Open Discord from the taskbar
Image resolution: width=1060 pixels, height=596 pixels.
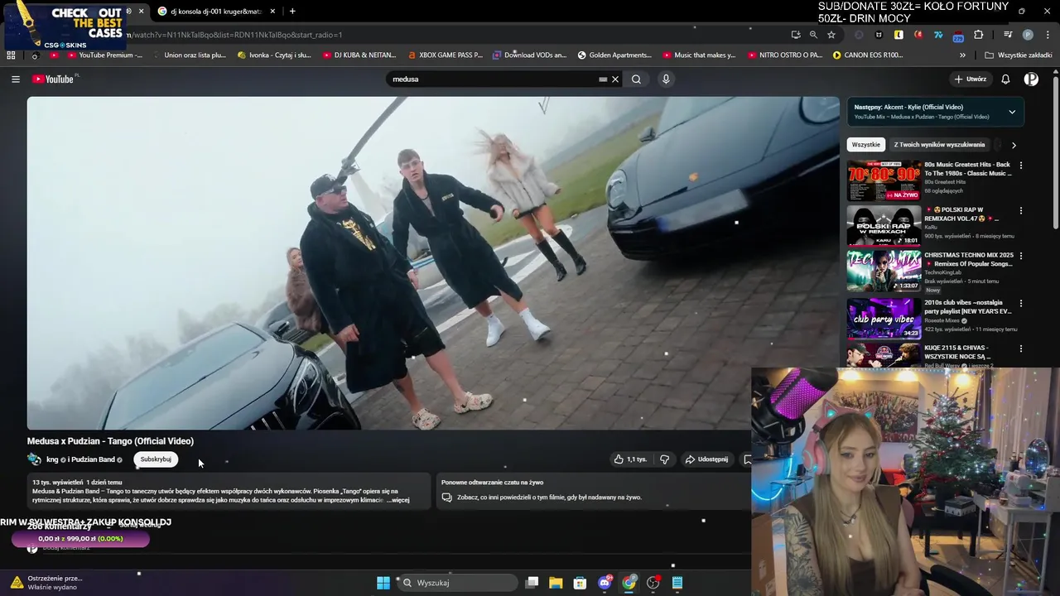[x=605, y=583]
